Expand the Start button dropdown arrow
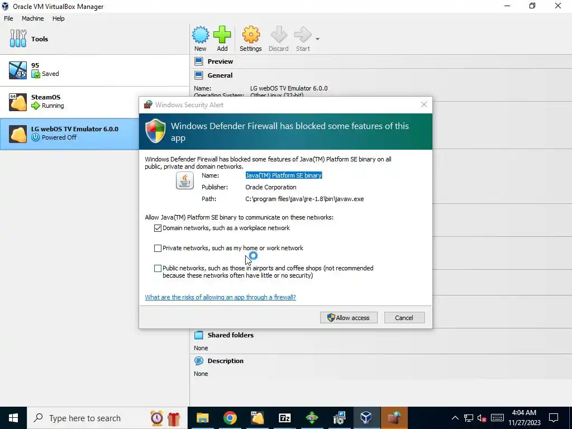 tap(317, 39)
